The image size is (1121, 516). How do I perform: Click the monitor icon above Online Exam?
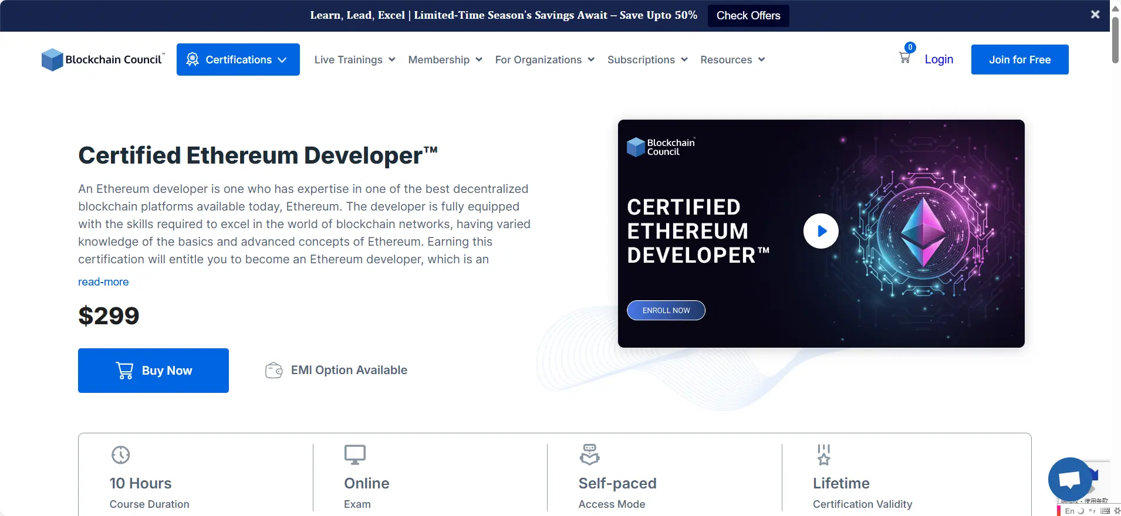coord(355,455)
